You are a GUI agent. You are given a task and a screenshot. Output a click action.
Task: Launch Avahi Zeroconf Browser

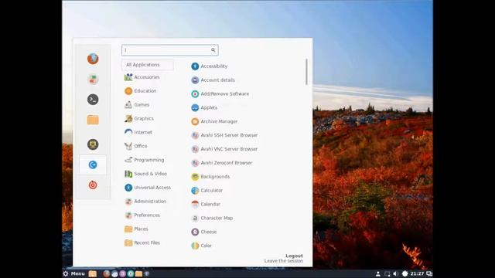222,163
